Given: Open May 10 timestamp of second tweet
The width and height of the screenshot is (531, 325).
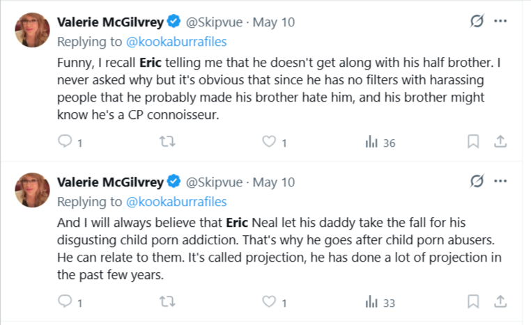Looking at the screenshot, I should tap(274, 182).
